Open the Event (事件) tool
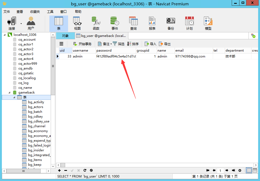The image size is (260, 181). tap(115, 23)
